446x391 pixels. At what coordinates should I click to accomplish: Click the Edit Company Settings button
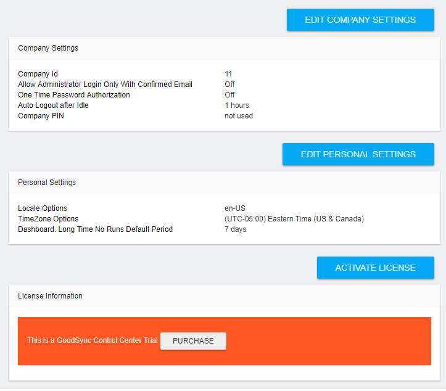[360, 20]
